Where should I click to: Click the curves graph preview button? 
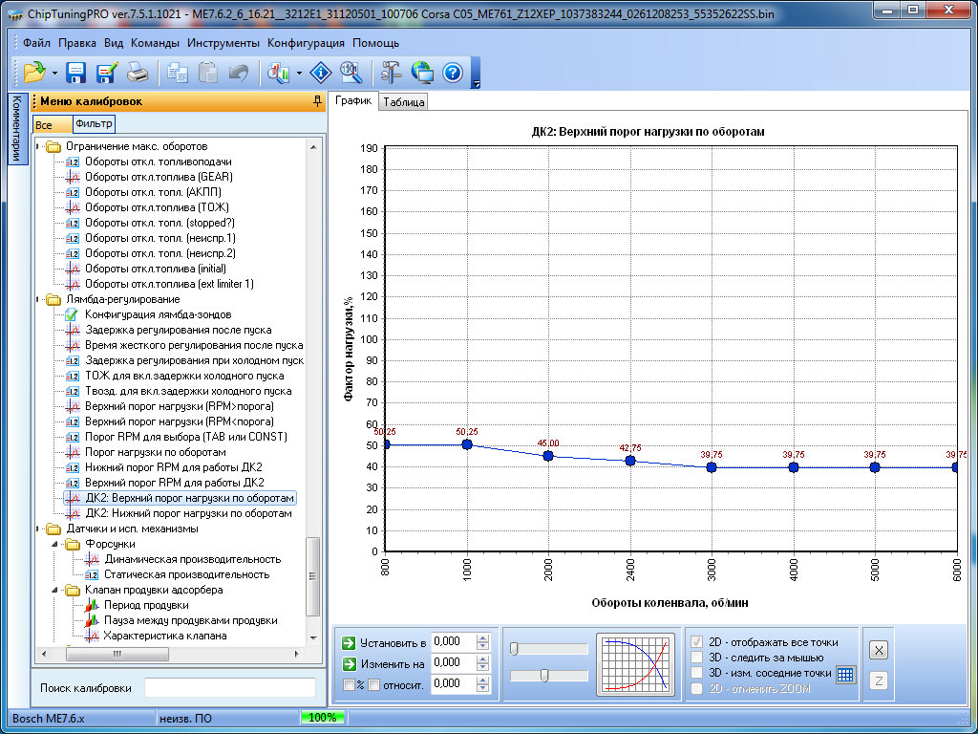pos(634,663)
